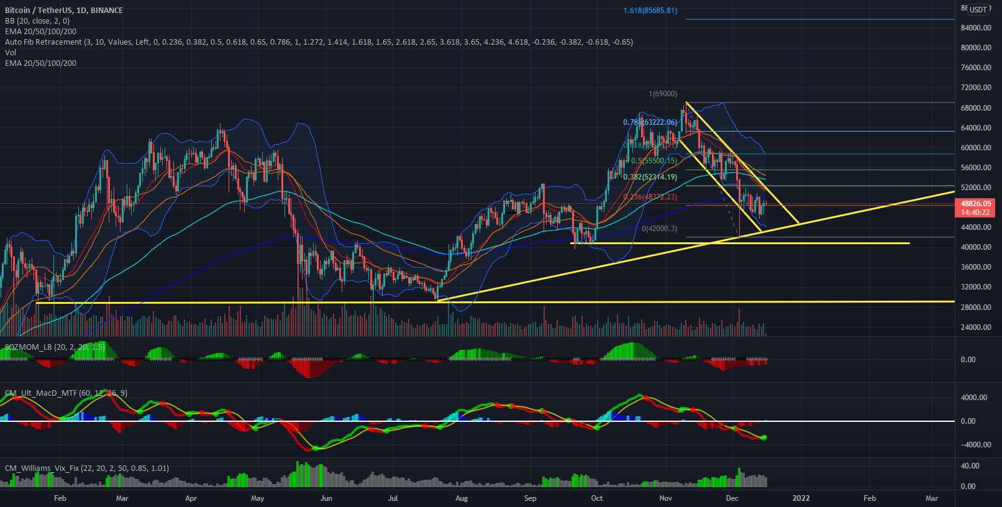Click 36000.00 on the price axis
This screenshot has width=1002, height=507.
coord(976,267)
